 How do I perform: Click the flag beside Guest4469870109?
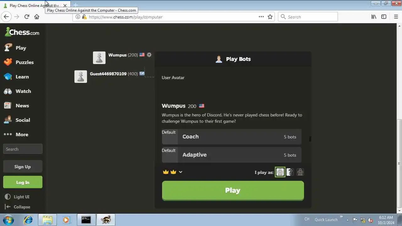tap(142, 73)
